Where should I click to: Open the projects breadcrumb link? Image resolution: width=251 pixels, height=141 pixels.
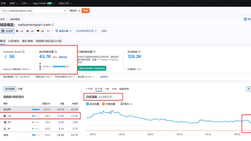pos(2,19)
